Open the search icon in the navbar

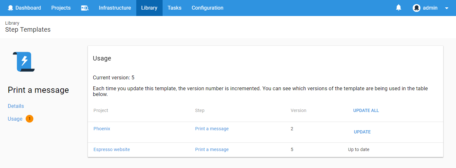tap(85, 8)
